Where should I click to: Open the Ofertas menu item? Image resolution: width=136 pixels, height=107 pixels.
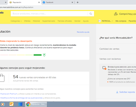tap(27, 21)
